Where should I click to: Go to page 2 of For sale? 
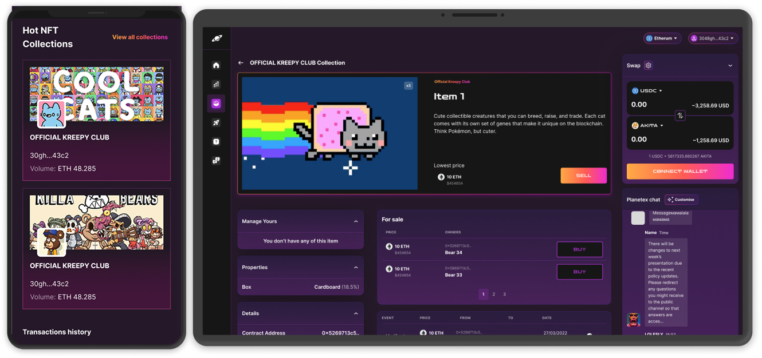(x=494, y=295)
